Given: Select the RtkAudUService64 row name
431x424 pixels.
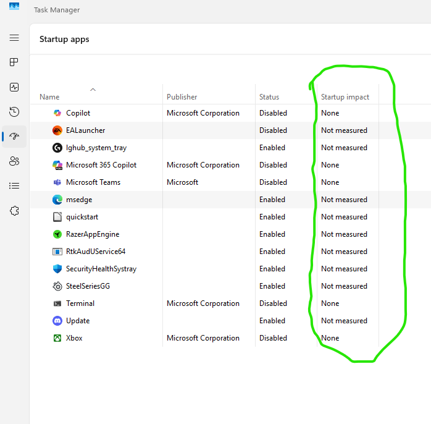Looking at the screenshot, I should pos(96,252).
